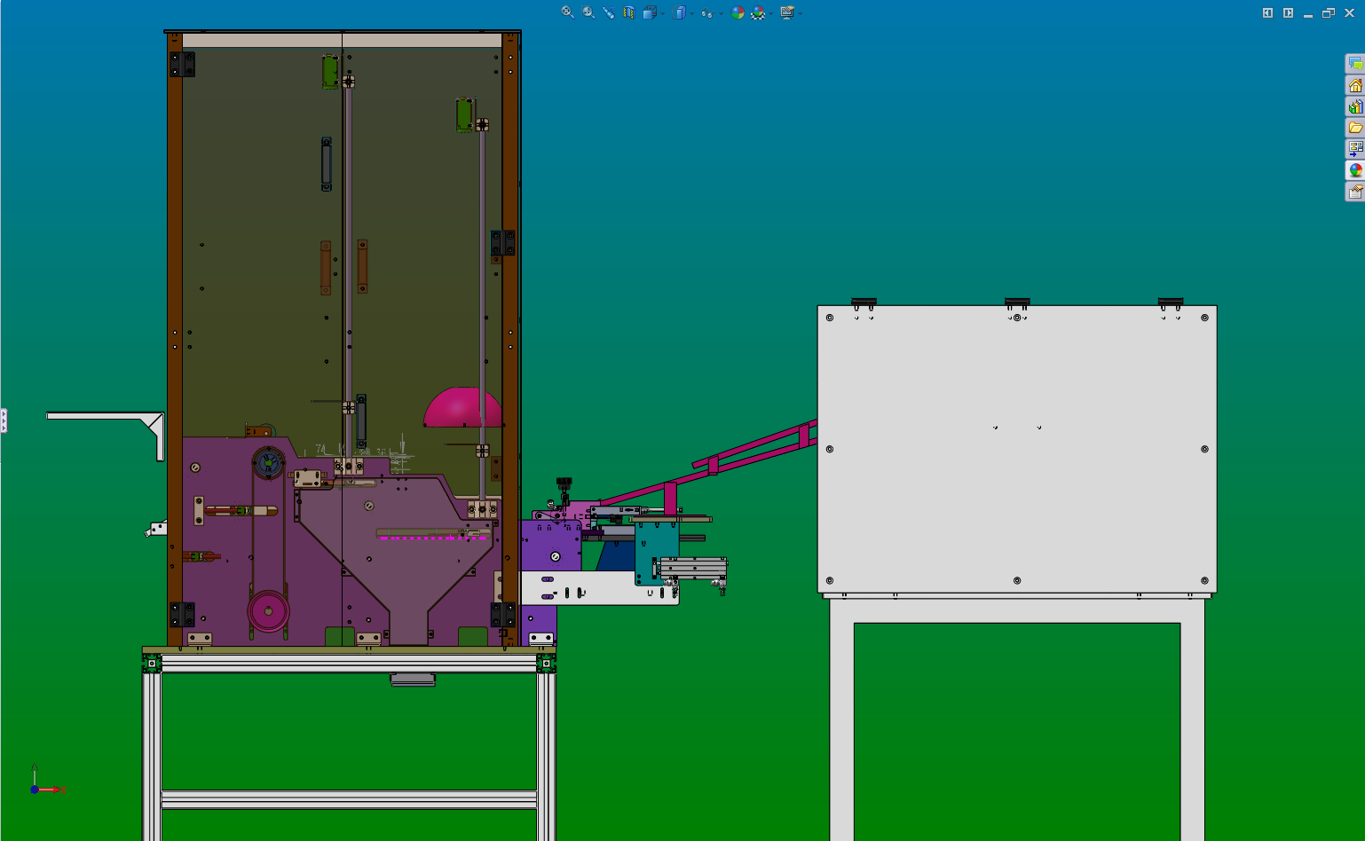Open the Custom Properties task pane tab

point(1355,192)
